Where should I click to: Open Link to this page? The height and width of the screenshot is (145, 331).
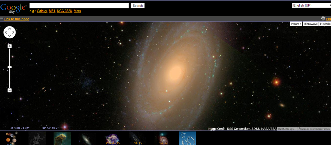[x=16, y=19]
